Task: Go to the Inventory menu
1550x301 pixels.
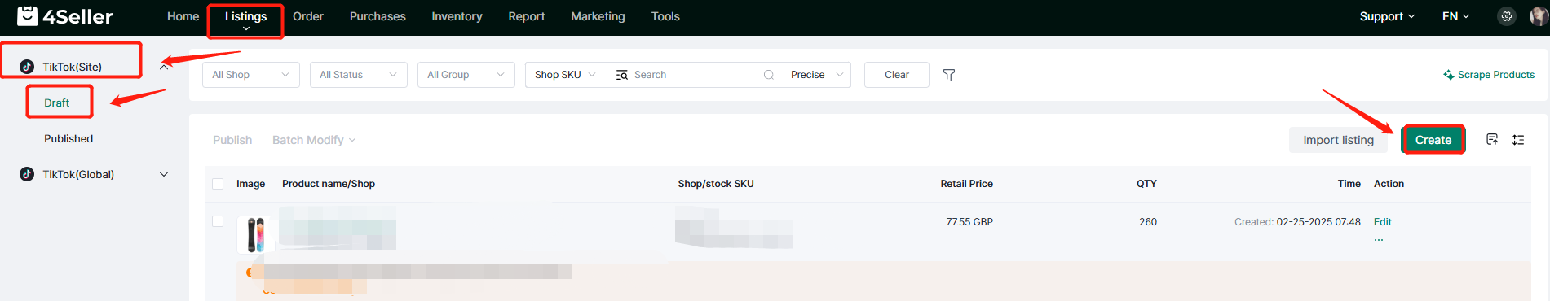Action: 457,16
